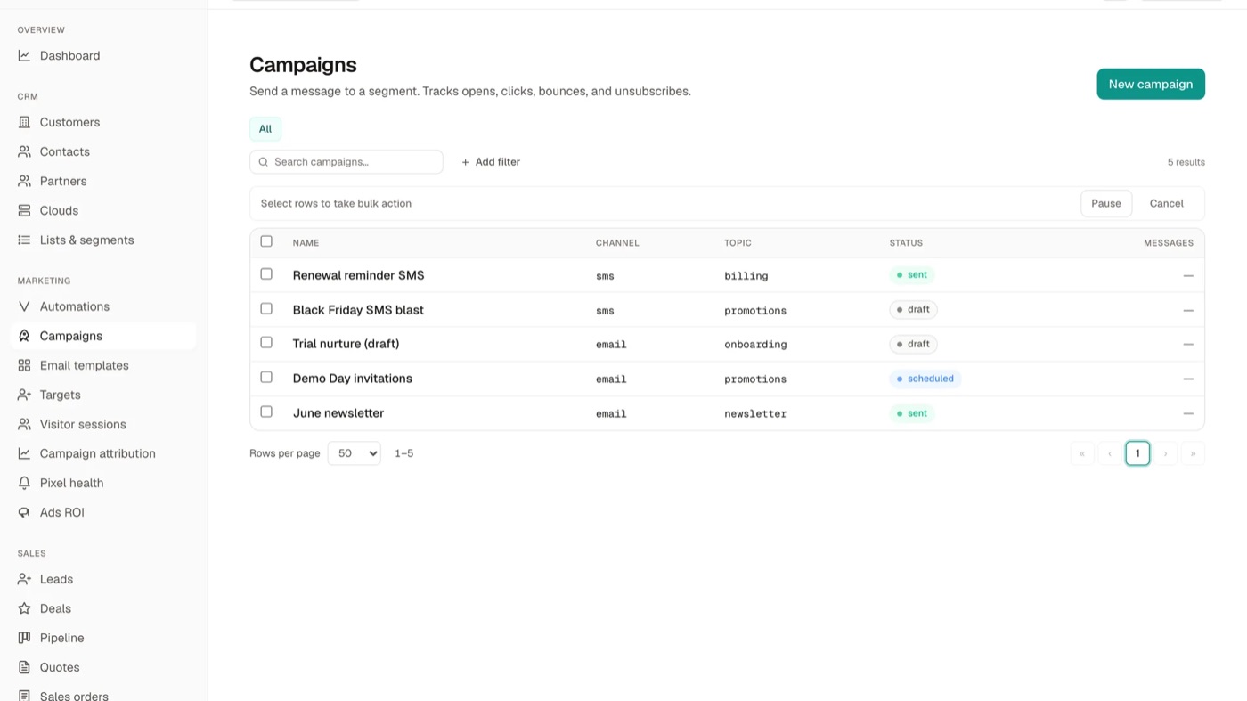Open the Sales orders menu item
Screen dimensions: 1247x701
click(x=103, y=696)
